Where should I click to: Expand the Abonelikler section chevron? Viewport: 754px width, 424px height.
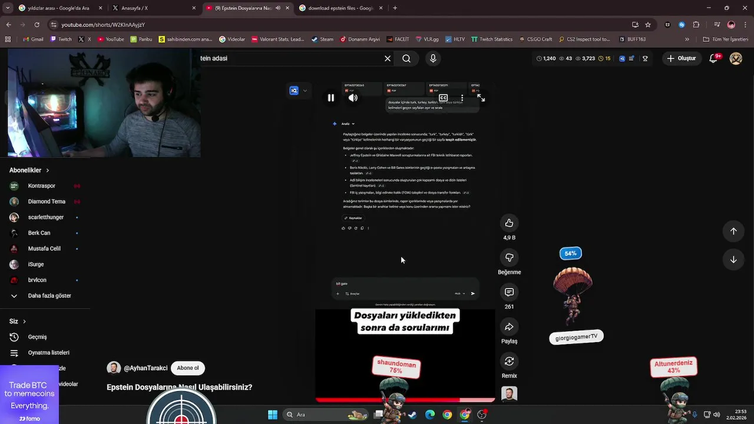(48, 170)
